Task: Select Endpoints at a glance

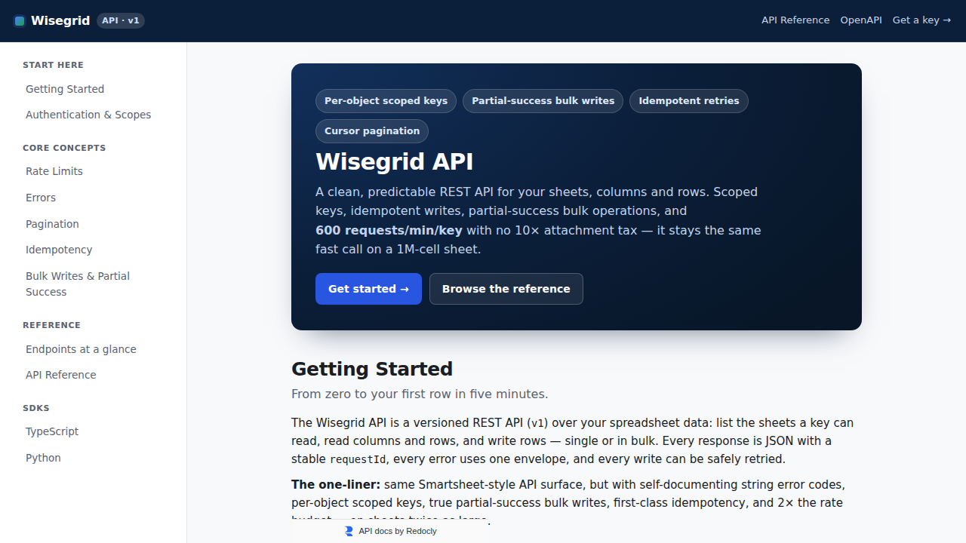Action: tap(81, 349)
